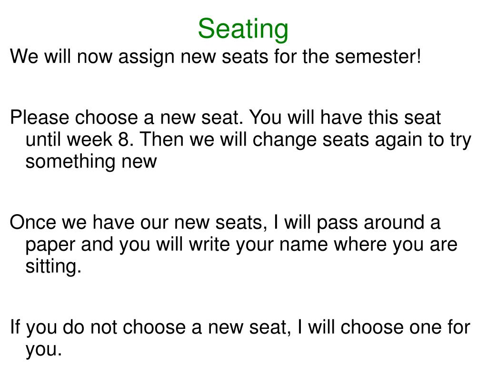487x365 pixels.
Task: Click the exclamation mark after semester
Action: tap(418, 57)
